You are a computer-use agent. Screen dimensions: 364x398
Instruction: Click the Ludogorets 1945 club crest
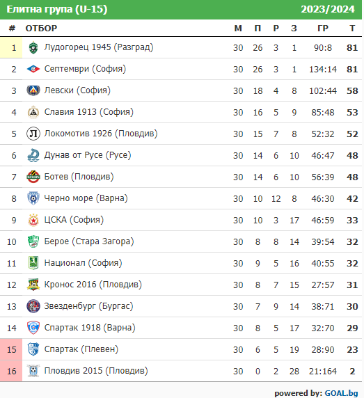click(x=33, y=47)
